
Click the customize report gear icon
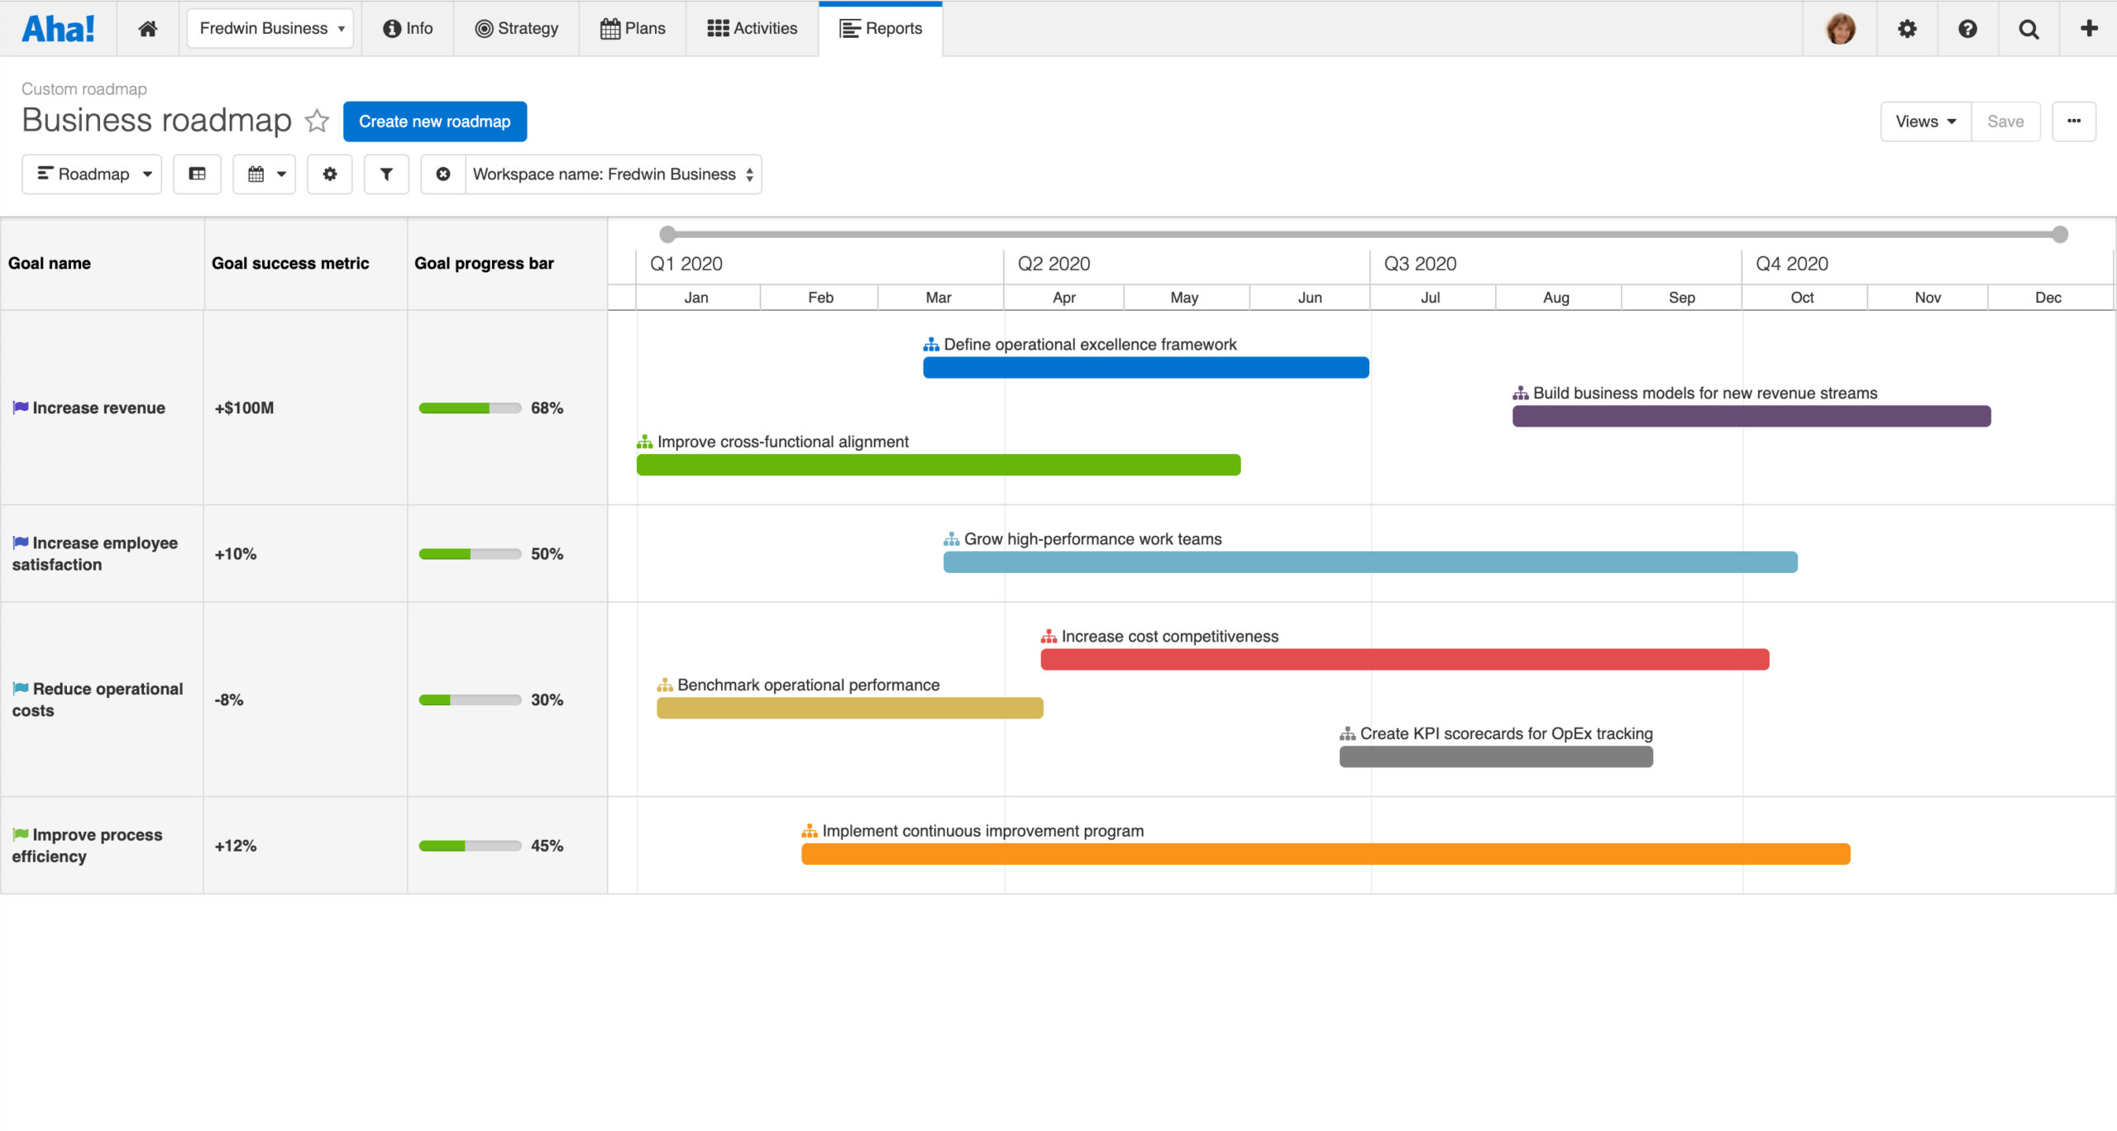click(330, 174)
